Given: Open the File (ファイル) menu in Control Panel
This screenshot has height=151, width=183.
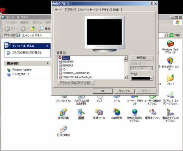Looking at the screenshot, I should [x=11, y=22].
